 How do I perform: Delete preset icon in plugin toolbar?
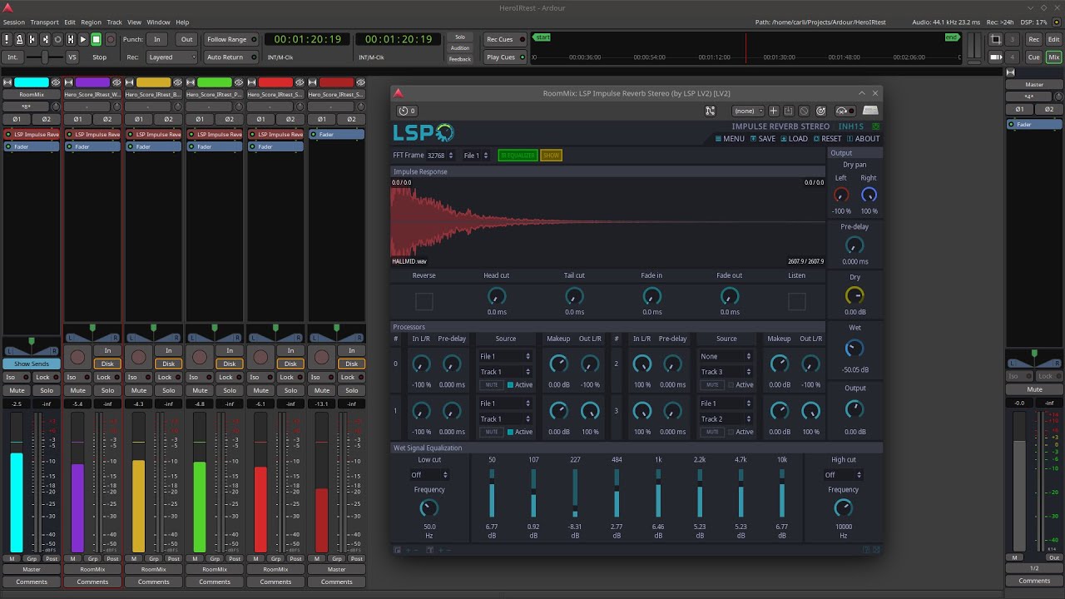804,111
